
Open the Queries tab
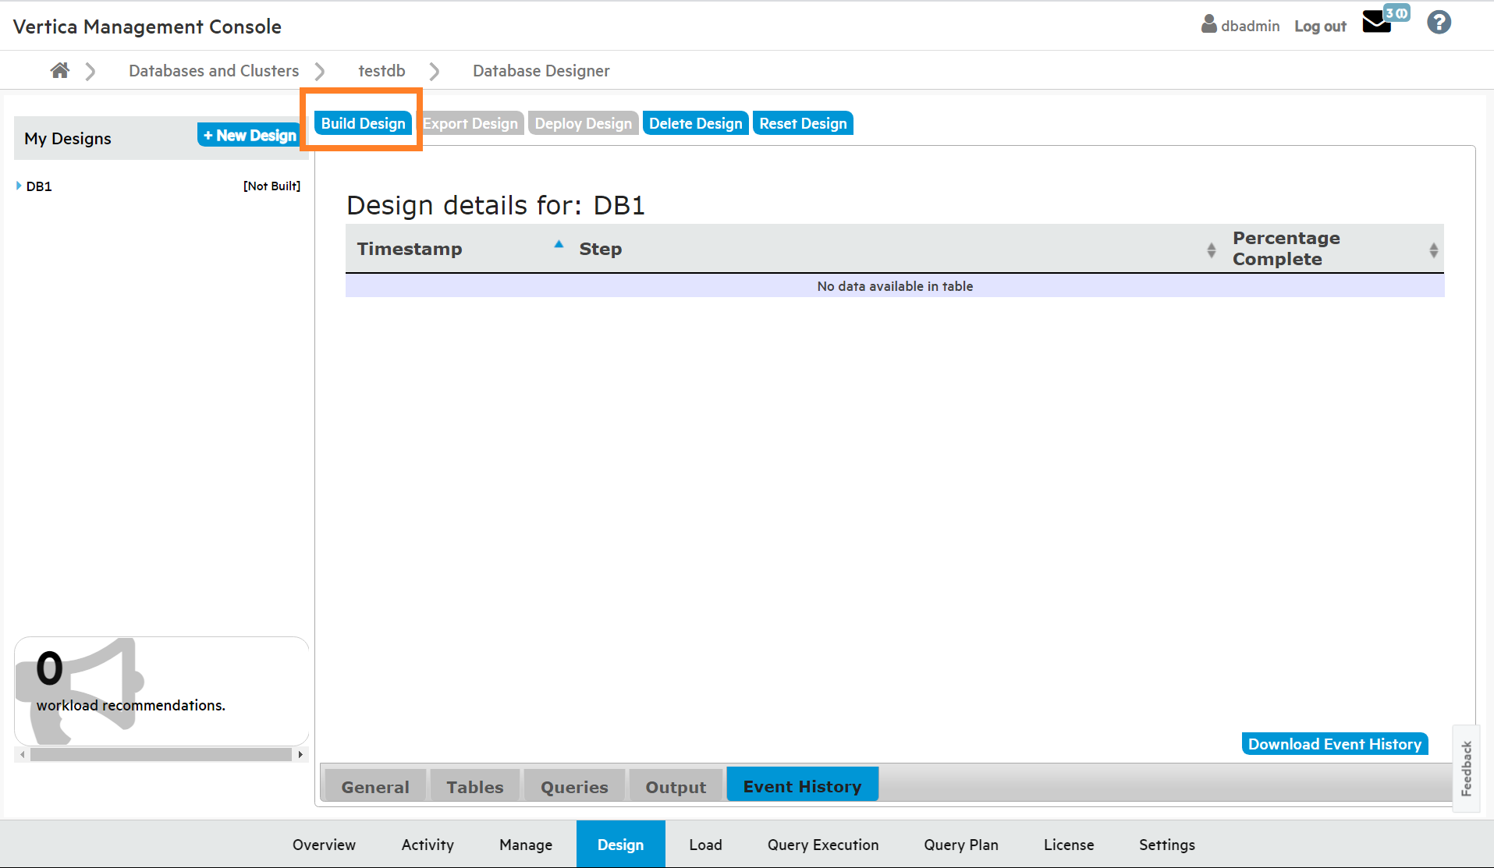tap(574, 787)
